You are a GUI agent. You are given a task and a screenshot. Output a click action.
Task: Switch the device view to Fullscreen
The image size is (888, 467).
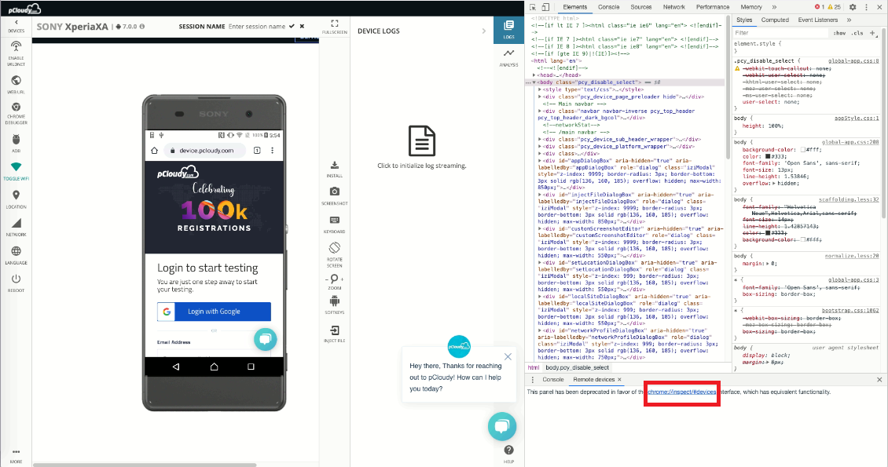335,27
